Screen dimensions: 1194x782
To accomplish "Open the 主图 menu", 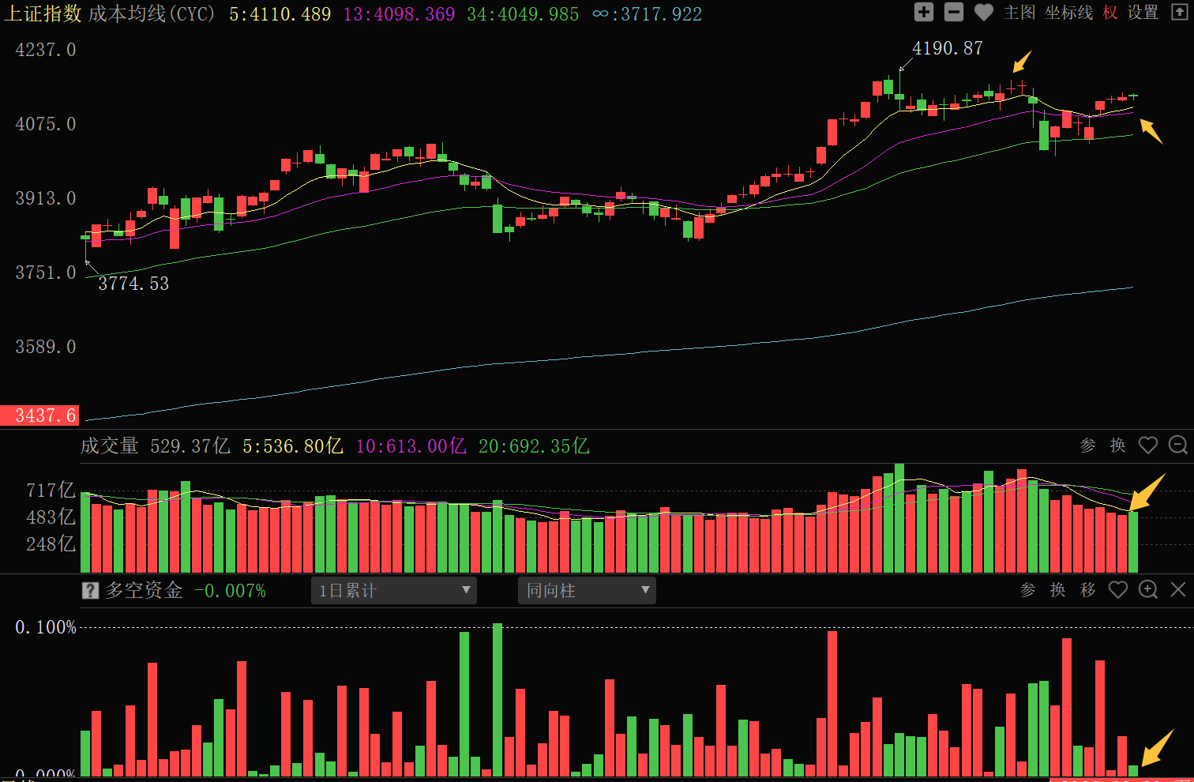I will (x=1019, y=13).
